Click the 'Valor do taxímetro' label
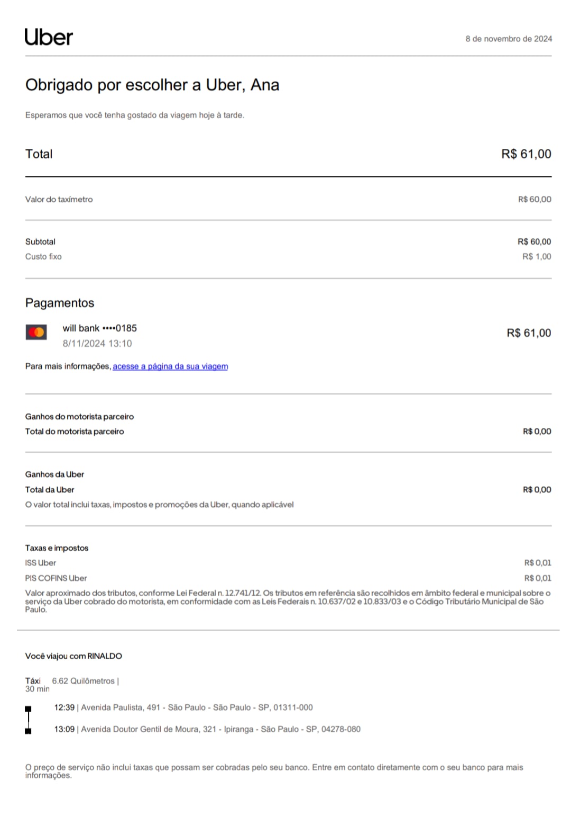Viewport: 571px width, 816px height. pos(59,200)
